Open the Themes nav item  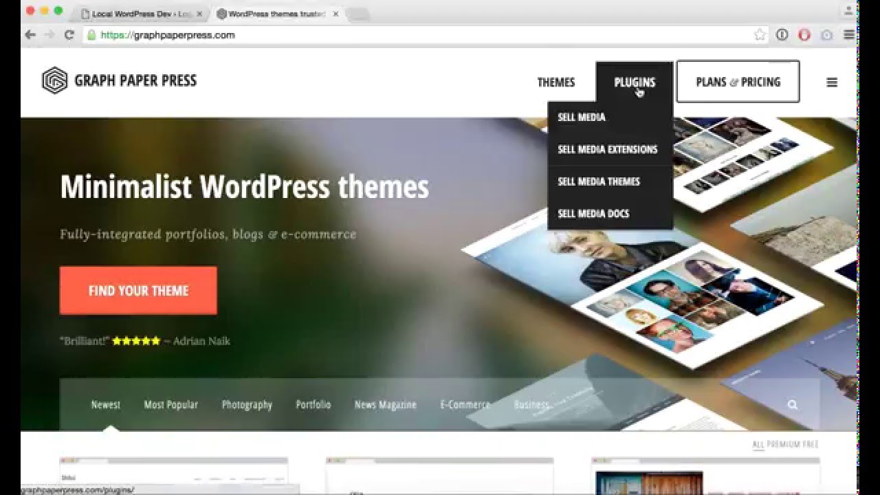555,82
